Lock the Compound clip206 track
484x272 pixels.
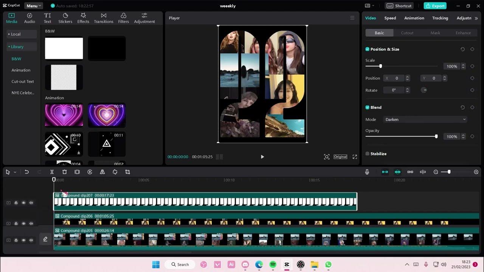(x=16, y=224)
